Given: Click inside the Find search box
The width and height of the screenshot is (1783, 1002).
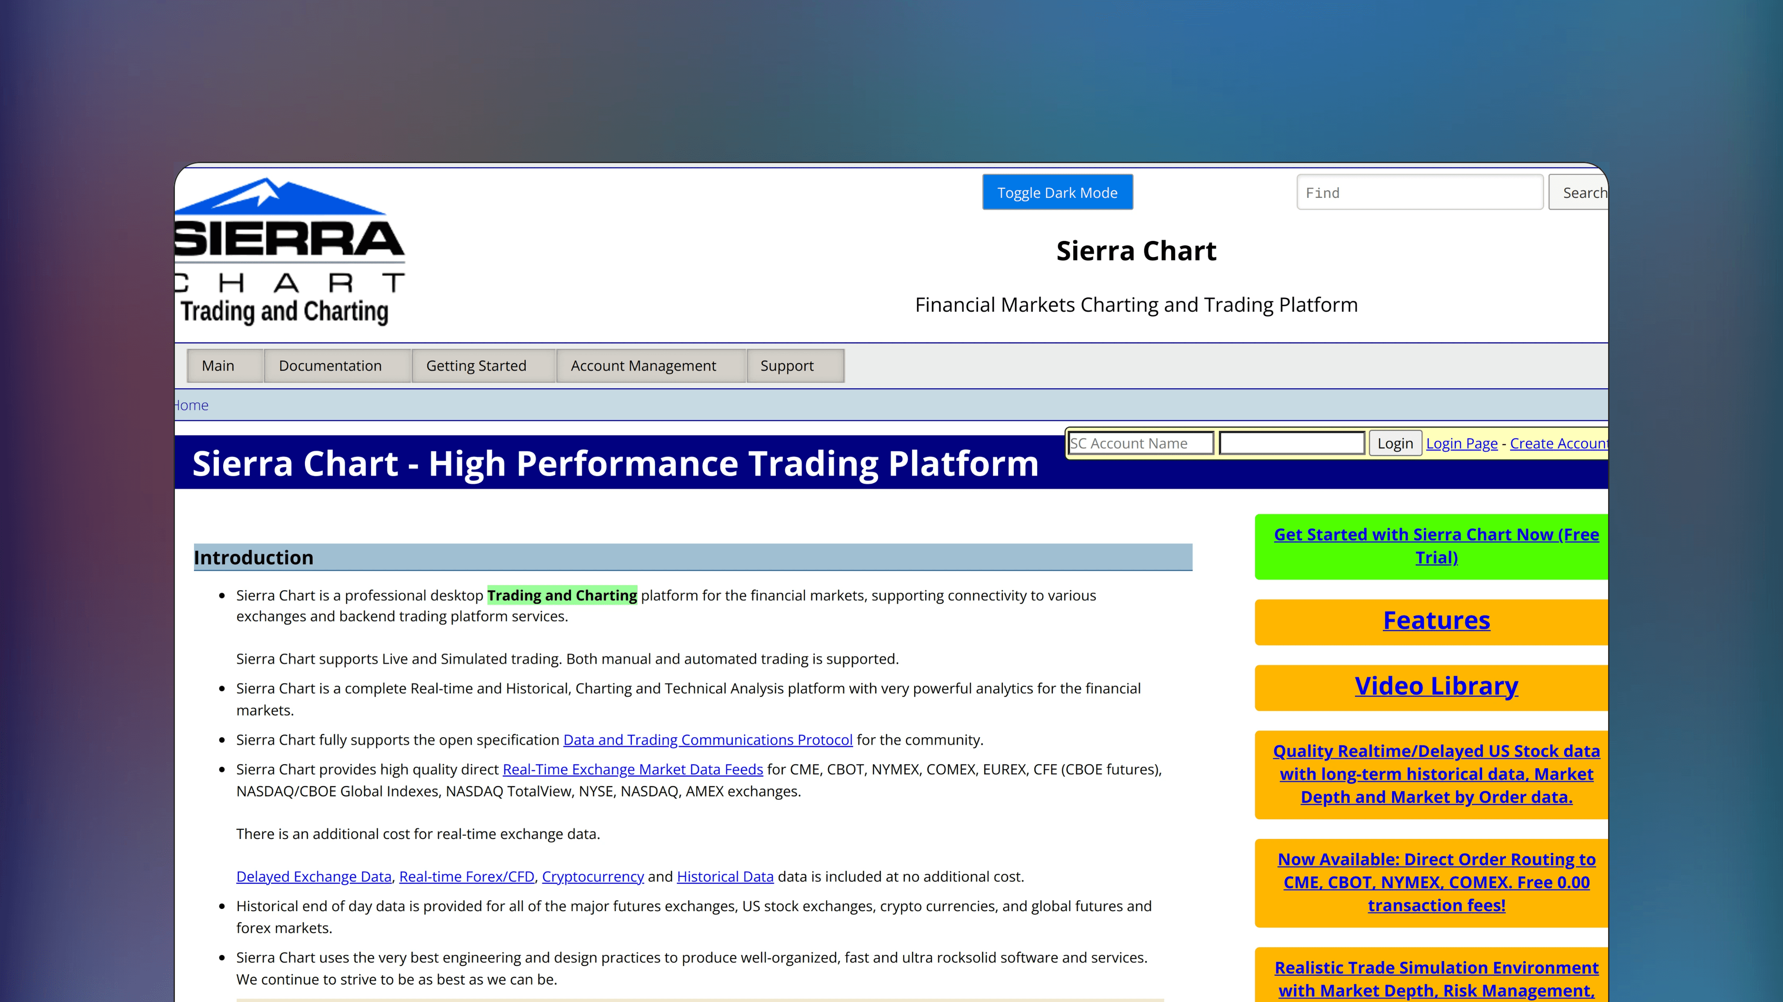Looking at the screenshot, I should pyautogui.click(x=1419, y=192).
